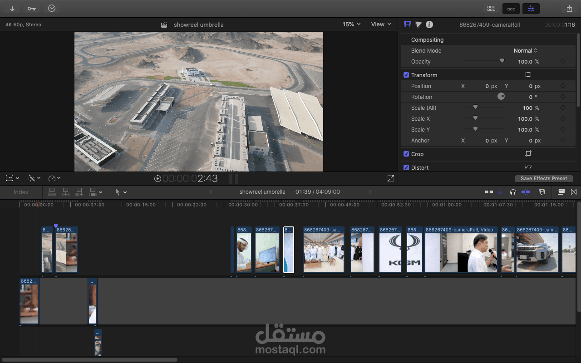Disable the Transform checkbox
The height and width of the screenshot is (363, 581).
point(406,75)
